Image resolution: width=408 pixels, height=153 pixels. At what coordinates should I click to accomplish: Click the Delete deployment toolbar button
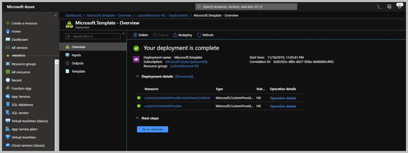pos(141,35)
